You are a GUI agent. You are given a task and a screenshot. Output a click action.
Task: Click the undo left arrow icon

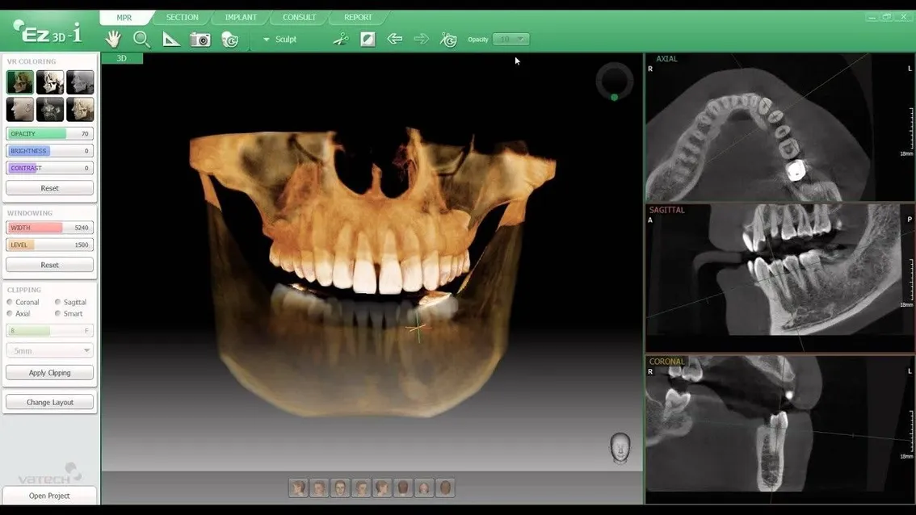[x=395, y=39]
